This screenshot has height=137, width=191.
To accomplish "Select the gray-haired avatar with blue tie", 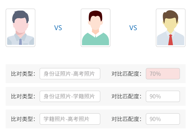I will (x=21, y=28).
